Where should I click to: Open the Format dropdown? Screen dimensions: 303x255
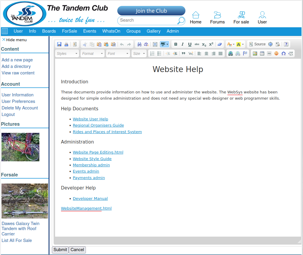click(x=93, y=53)
